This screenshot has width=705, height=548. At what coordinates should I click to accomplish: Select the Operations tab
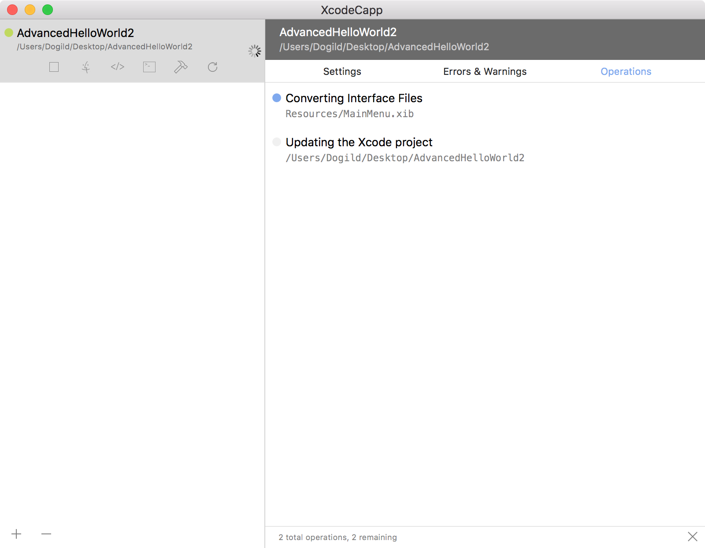point(626,71)
